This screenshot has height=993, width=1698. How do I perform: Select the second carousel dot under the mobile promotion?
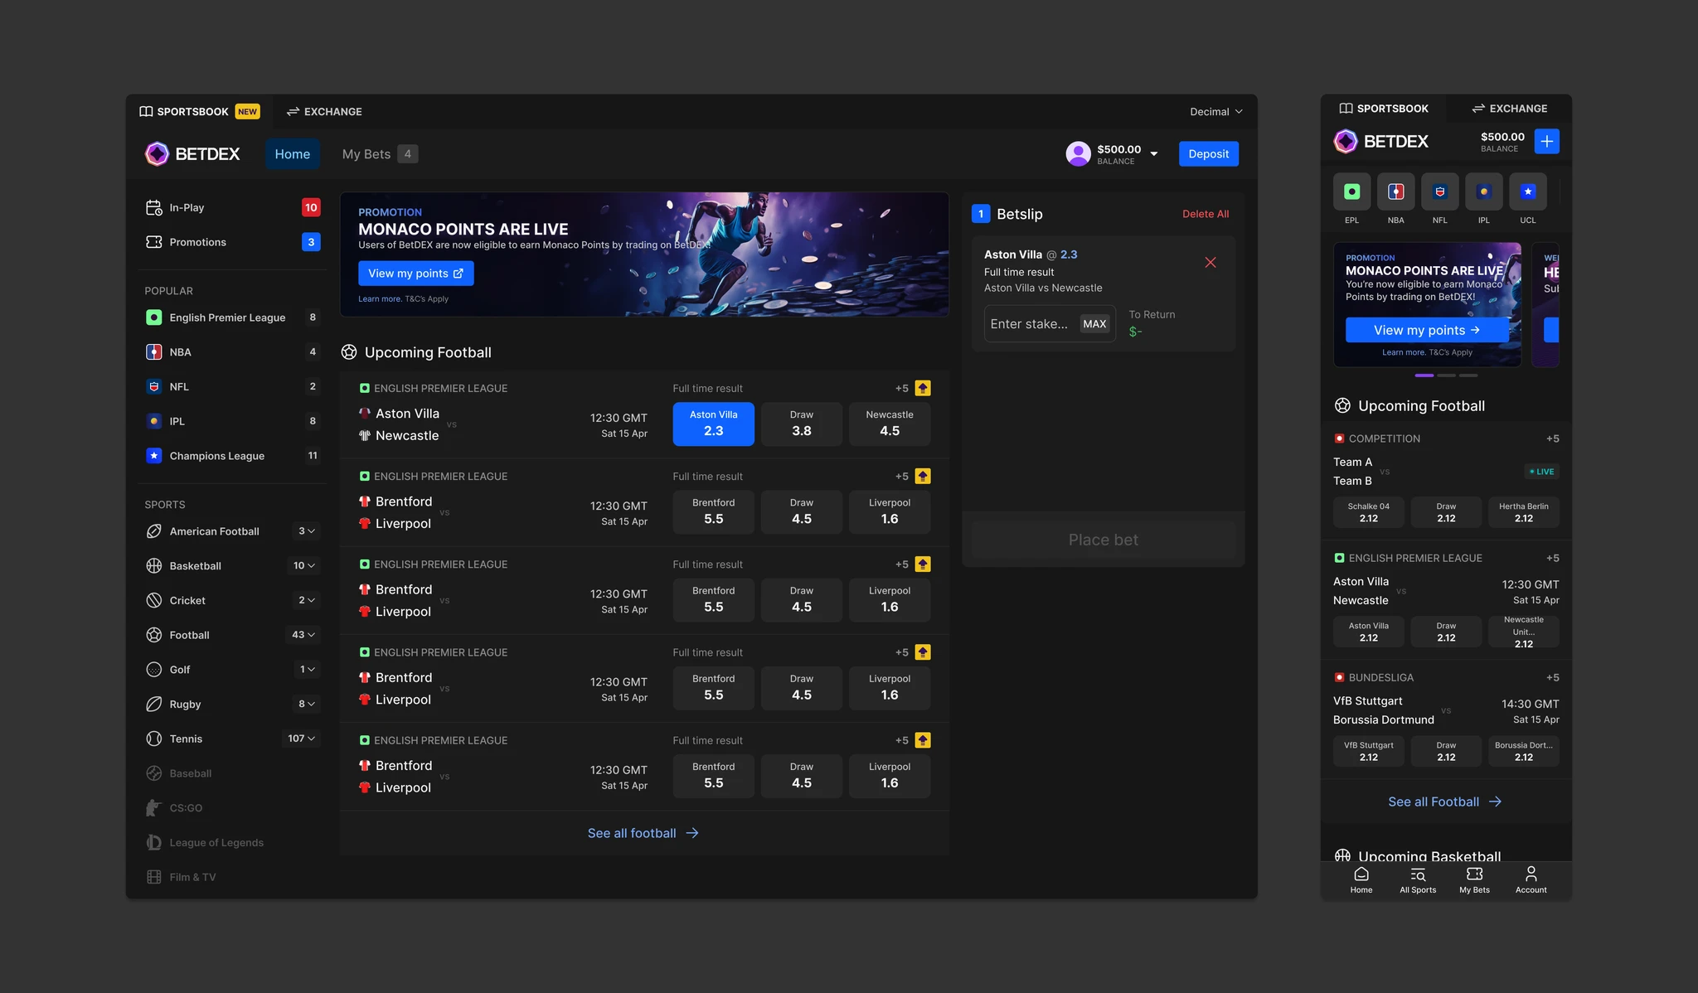1446,375
